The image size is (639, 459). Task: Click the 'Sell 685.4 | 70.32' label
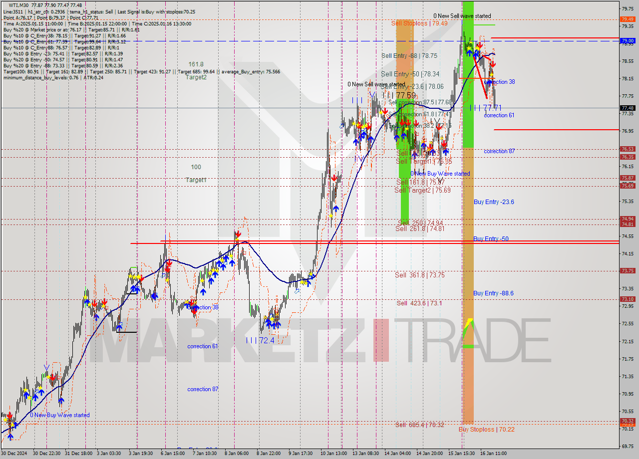pyautogui.click(x=419, y=425)
